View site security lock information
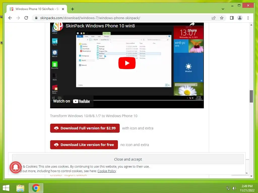Viewport: 258px width, 193px height. [36, 18]
